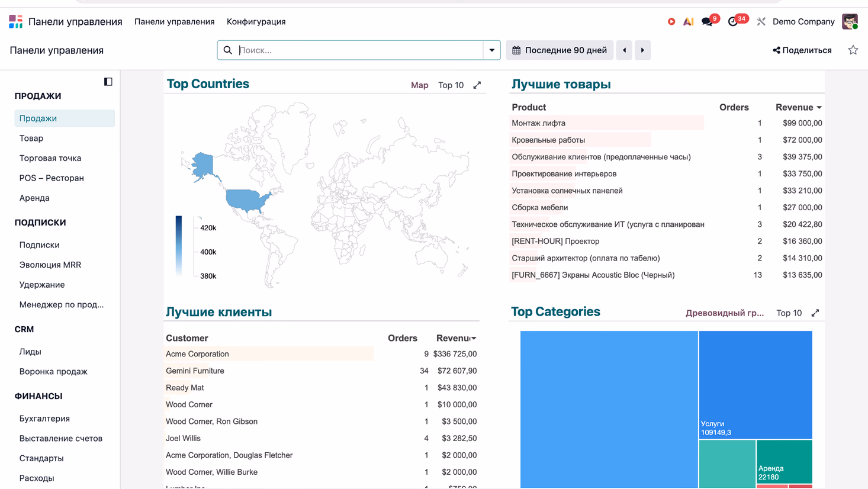
Task: Open the debug tools wrench icon
Action: pyautogui.click(x=761, y=22)
